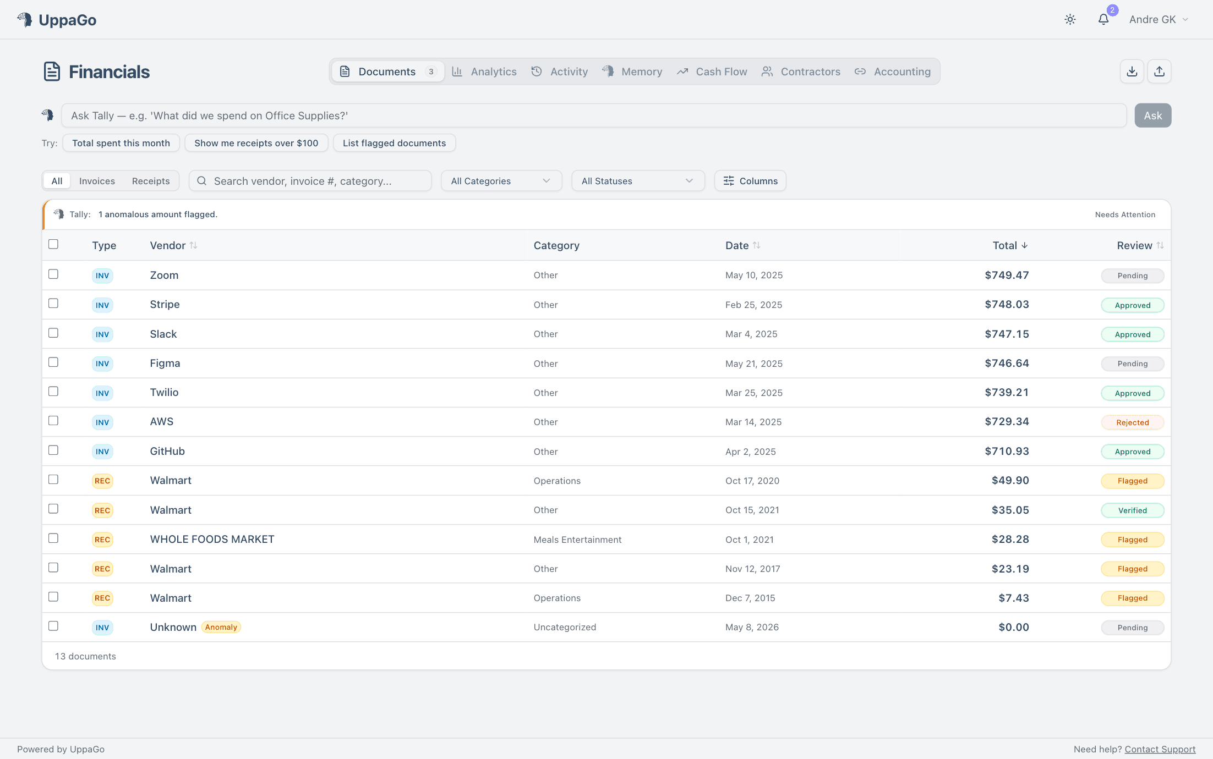This screenshot has width=1213, height=759.
Task: Click the Rejected status on AWS row
Action: 1133,422
